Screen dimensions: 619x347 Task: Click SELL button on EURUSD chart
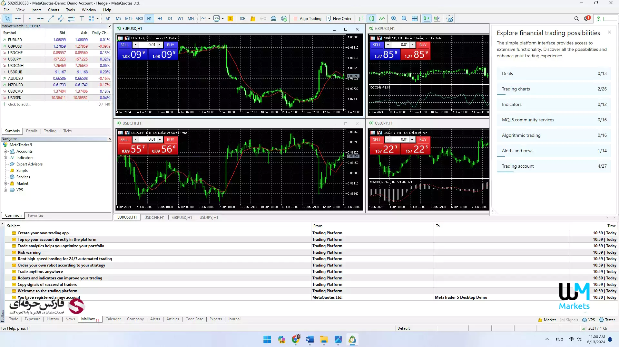pos(124,45)
